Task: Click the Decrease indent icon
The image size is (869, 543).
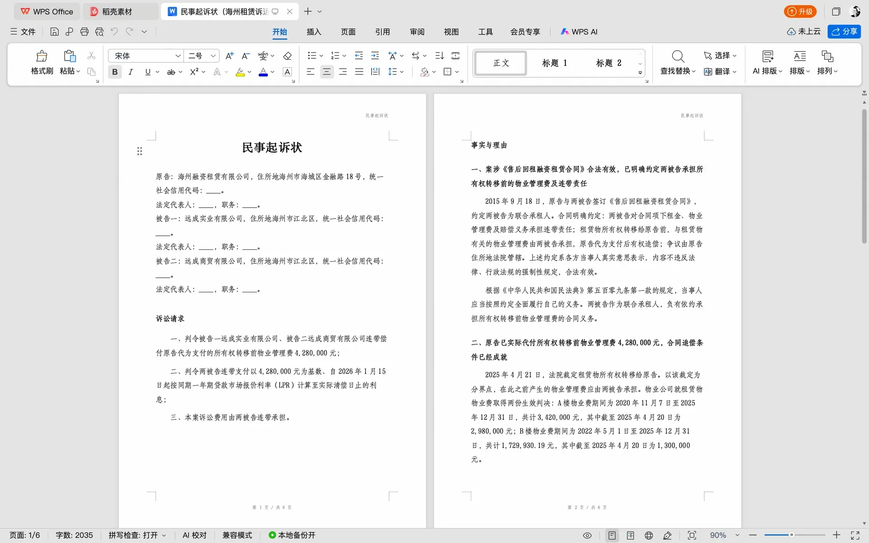Action: (x=359, y=56)
